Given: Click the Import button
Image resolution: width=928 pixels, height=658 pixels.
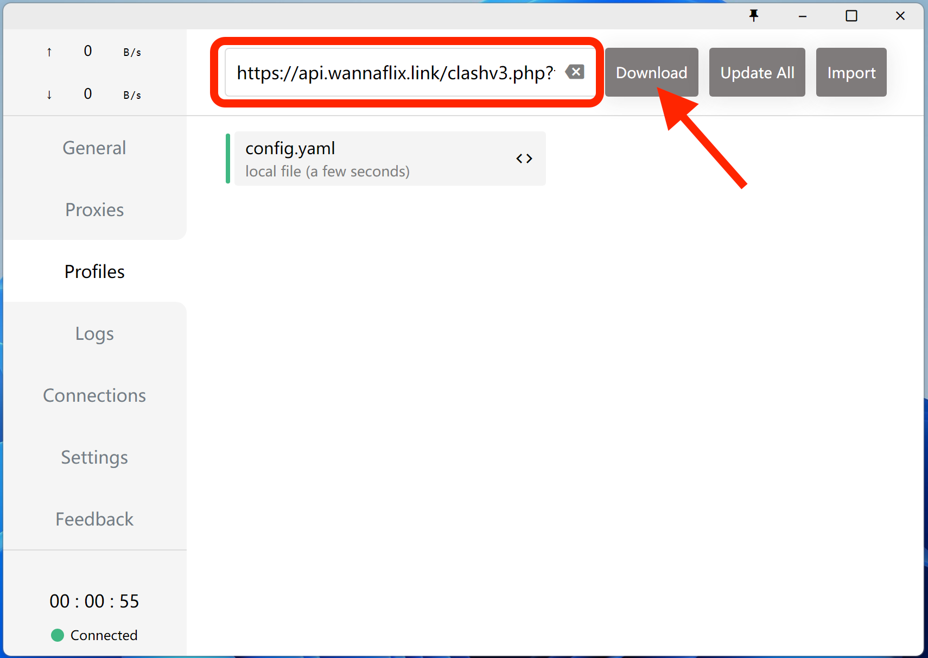Looking at the screenshot, I should [851, 72].
